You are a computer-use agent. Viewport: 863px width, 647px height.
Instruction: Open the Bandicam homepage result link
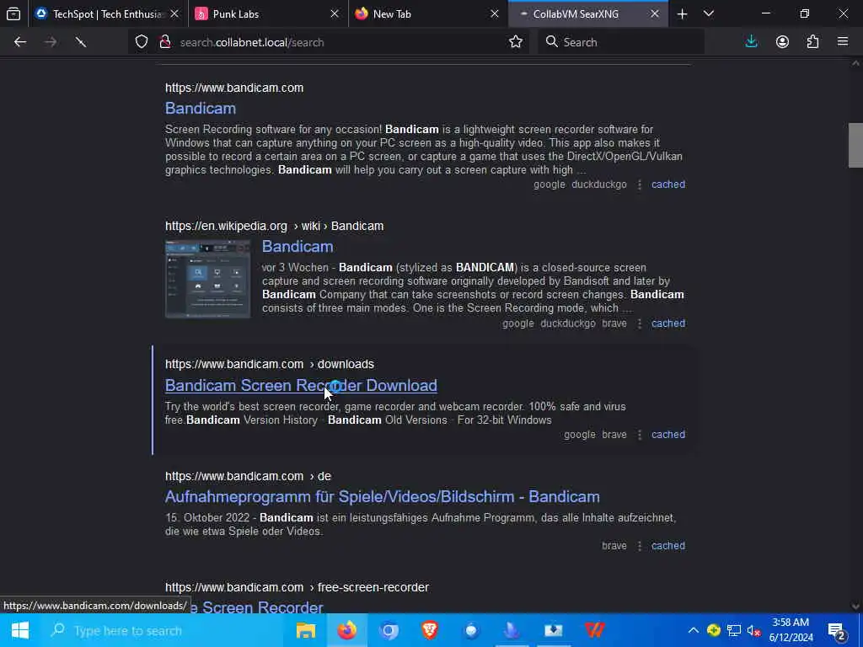coord(201,109)
